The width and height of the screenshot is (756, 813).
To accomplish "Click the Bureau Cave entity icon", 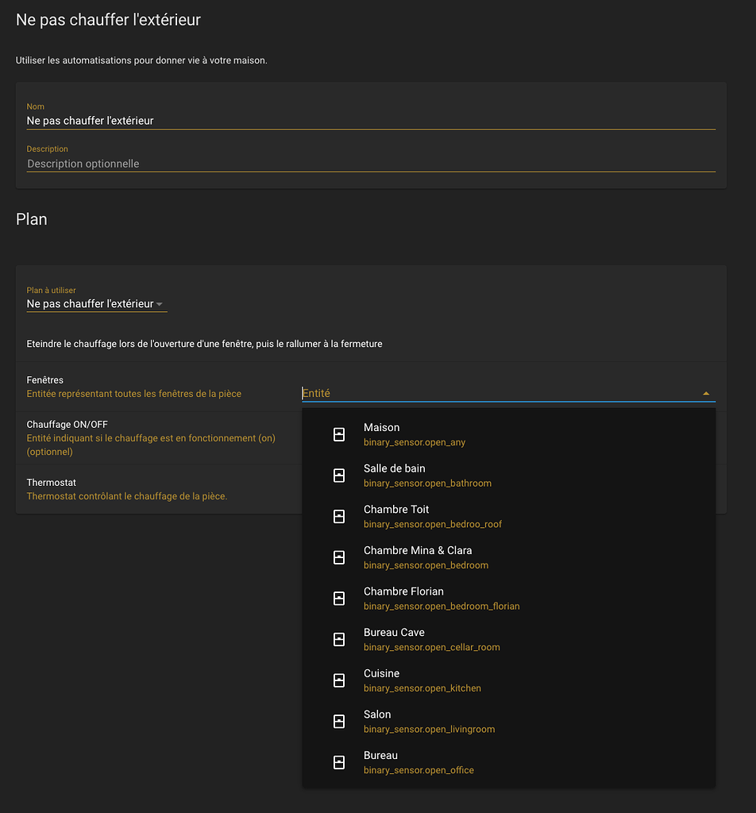I will 339,638.
